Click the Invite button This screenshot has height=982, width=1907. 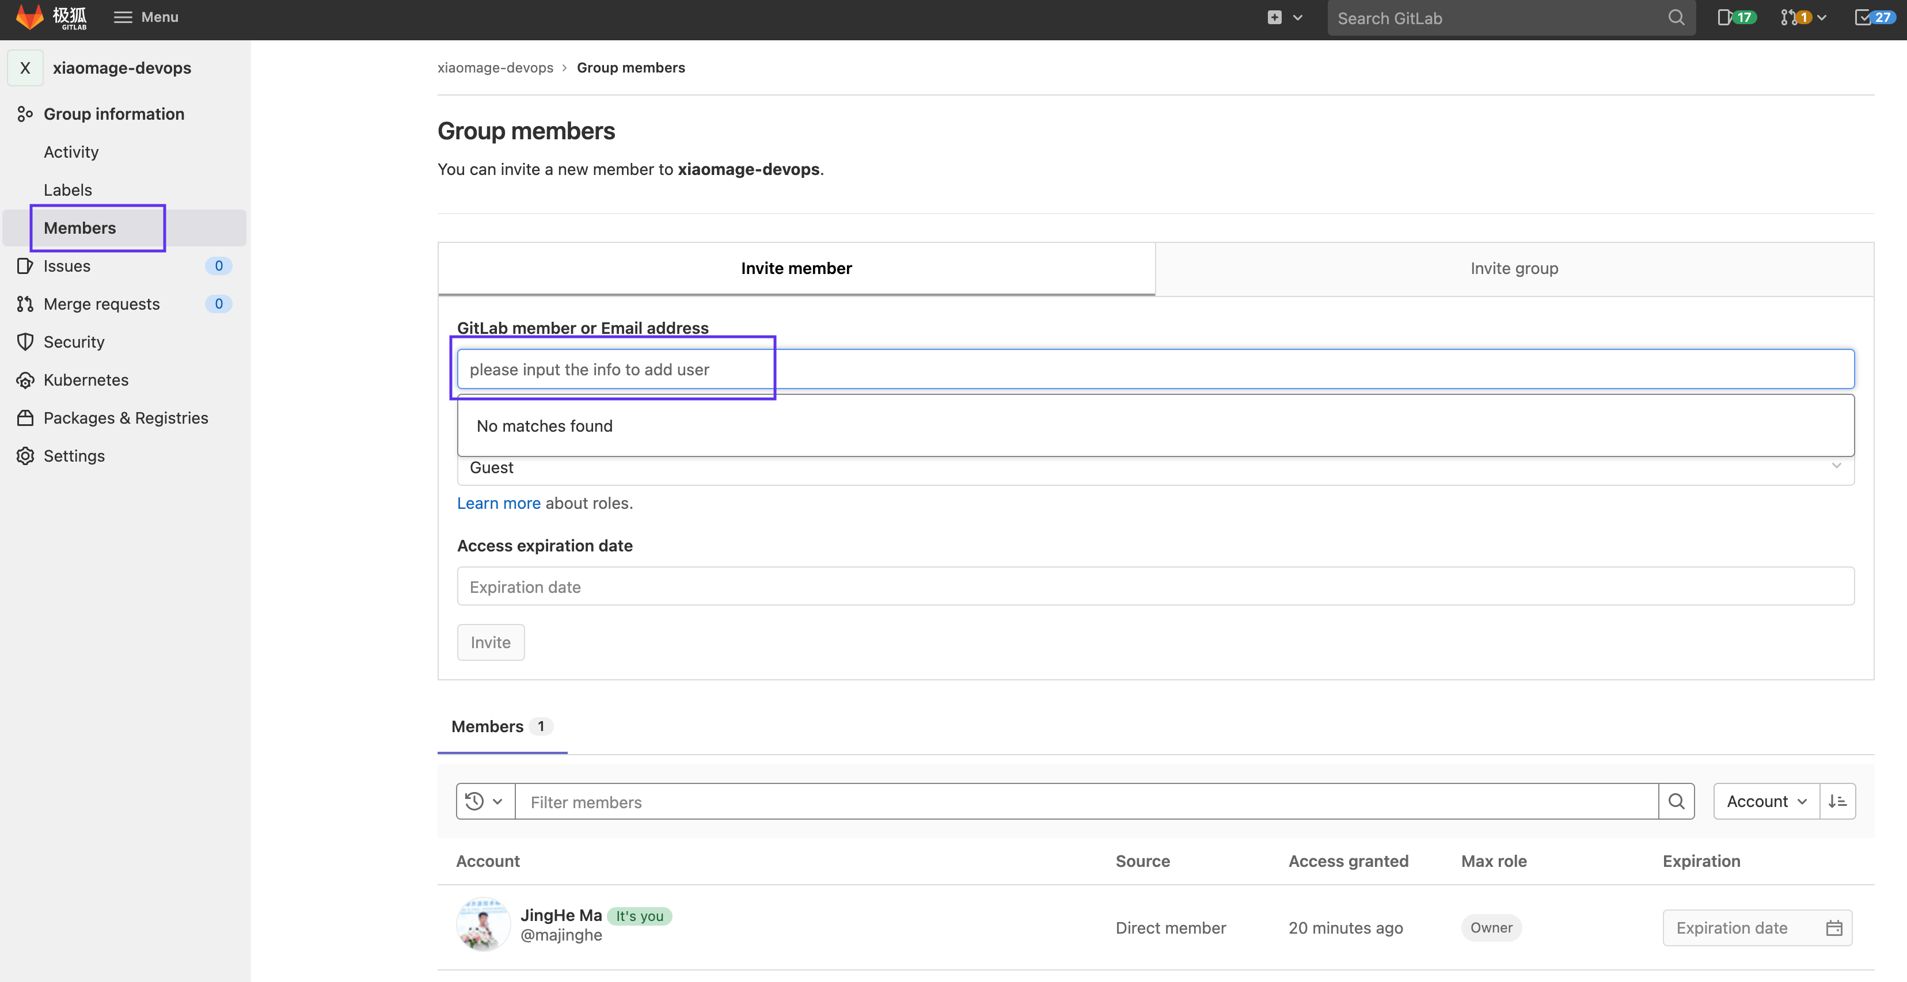click(490, 642)
